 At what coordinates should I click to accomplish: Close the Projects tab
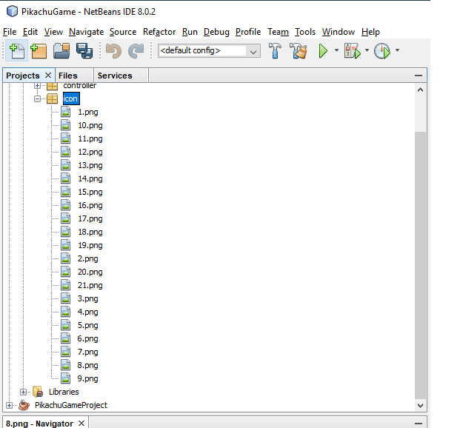(x=48, y=76)
